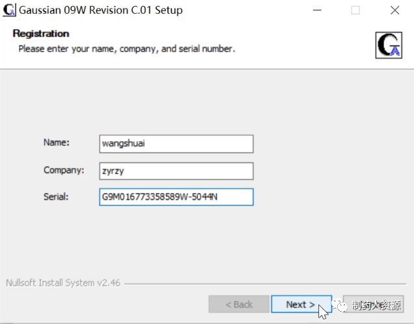Minimize the setup window

316,10
